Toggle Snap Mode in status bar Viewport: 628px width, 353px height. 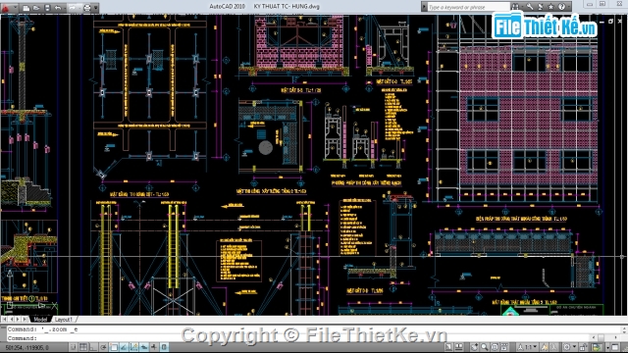coord(74,347)
